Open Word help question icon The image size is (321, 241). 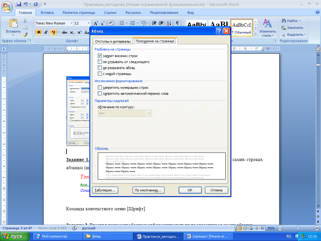317,12
